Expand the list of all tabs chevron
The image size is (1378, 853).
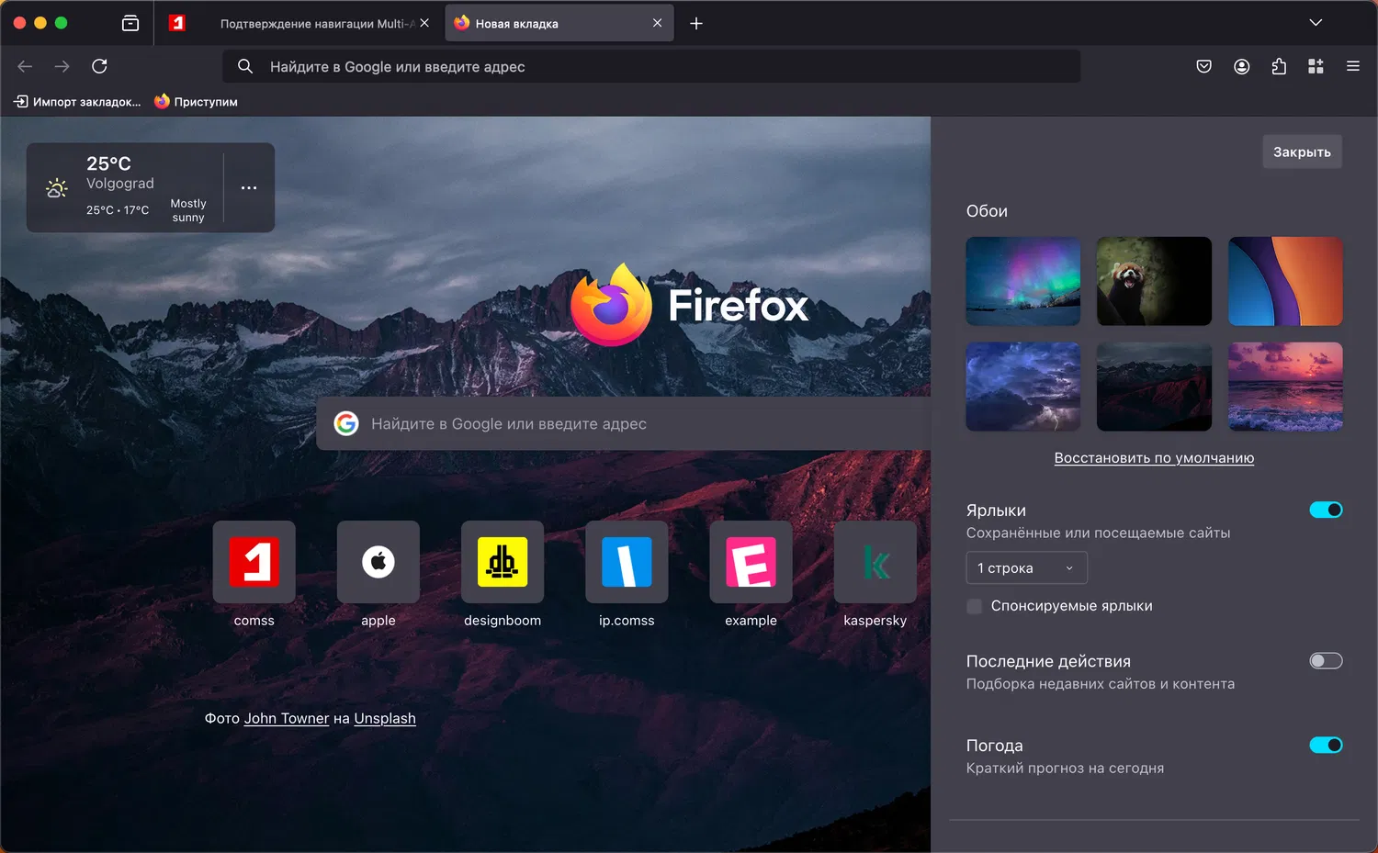coord(1316,23)
